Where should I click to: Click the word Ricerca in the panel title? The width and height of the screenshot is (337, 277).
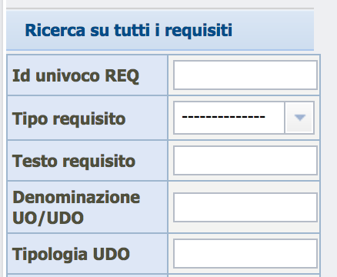click(55, 30)
